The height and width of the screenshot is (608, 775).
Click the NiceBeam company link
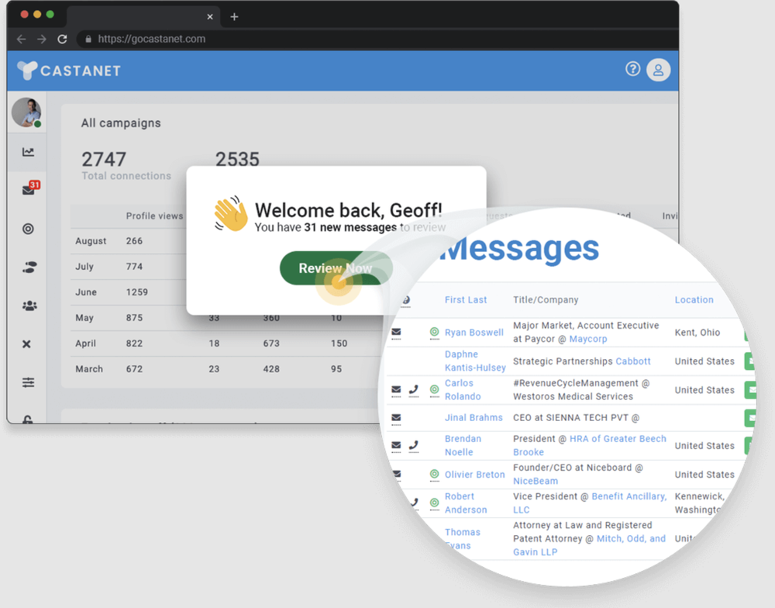coord(536,481)
